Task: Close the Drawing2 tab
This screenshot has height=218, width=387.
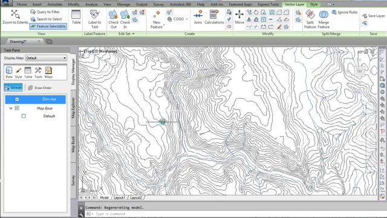Action: [39, 42]
